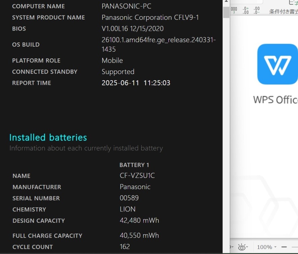Click the Installed batteries heading
The height and width of the screenshot is (254, 298).
pos(48,138)
